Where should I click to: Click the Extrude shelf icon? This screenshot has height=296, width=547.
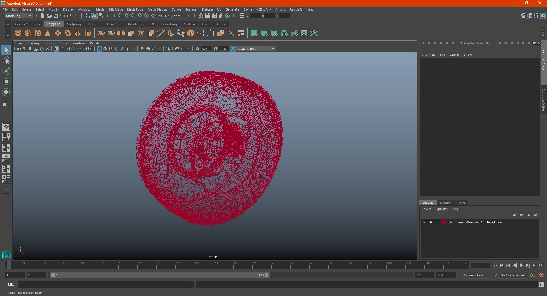(171, 33)
